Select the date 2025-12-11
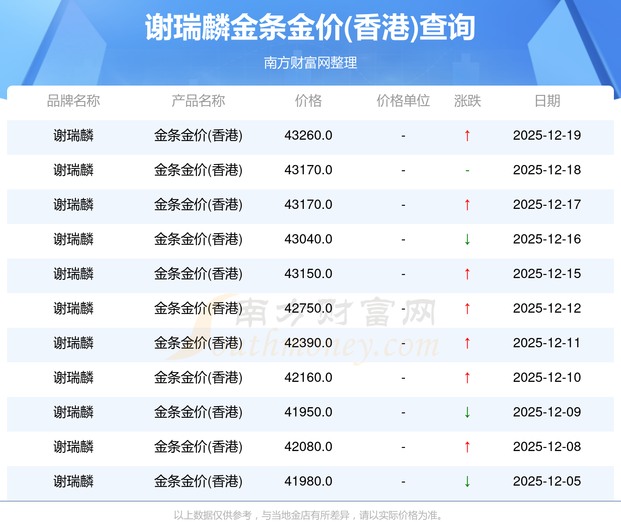The height and width of the screenshot is (522, 621). tap(547, 343)
